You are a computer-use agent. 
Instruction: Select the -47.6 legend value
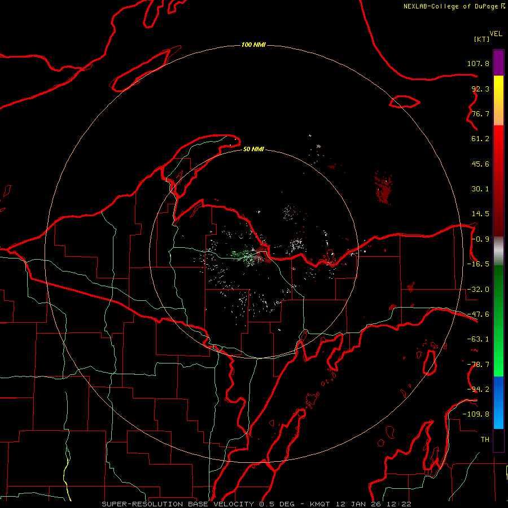pos(478,314)
